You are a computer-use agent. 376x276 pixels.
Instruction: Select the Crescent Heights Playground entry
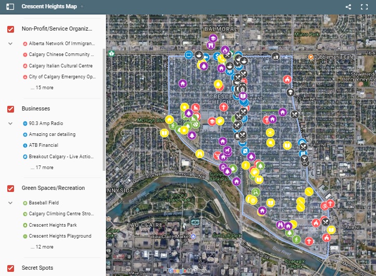point(57,236)
